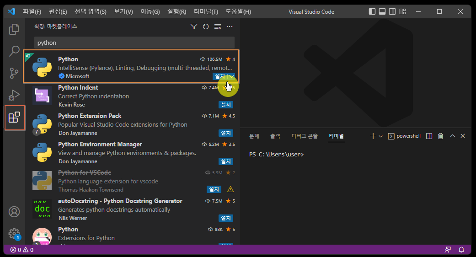Open the 파일(F) menu
Viewport: 476px width, 257px height.
[32, 12]
